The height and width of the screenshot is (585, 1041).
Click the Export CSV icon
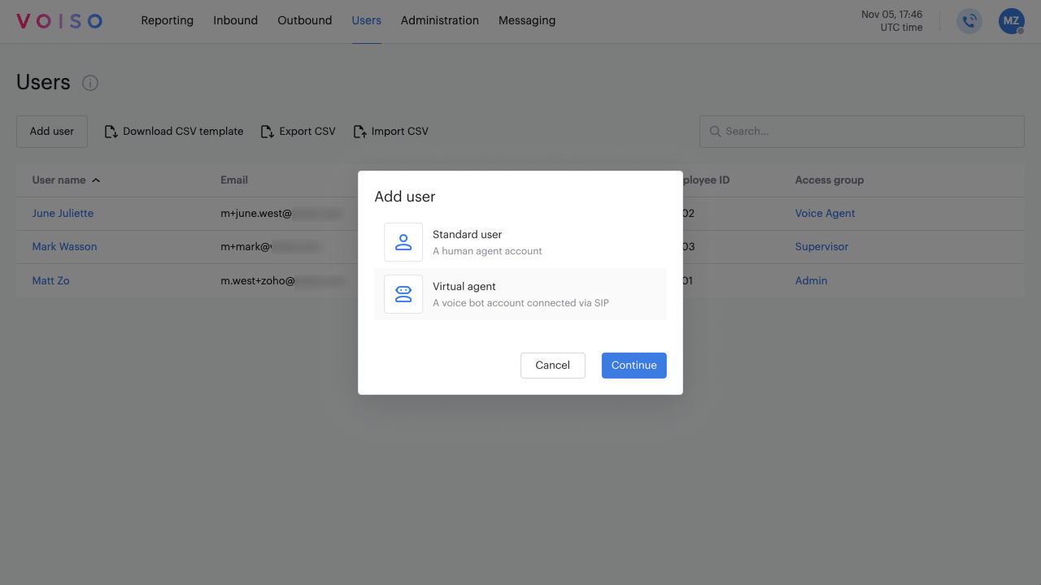click(266, 131)
